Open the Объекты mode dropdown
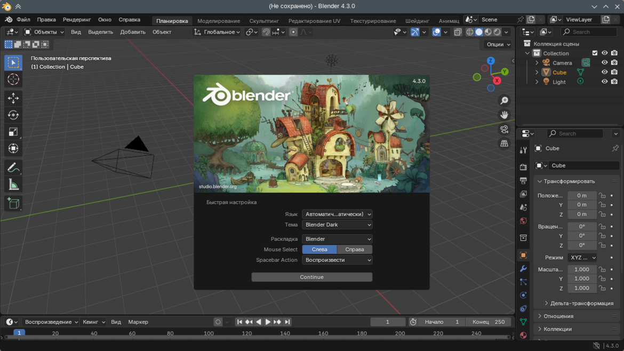The height and width of the screenshot is (351, 624). tap(44, 32)
